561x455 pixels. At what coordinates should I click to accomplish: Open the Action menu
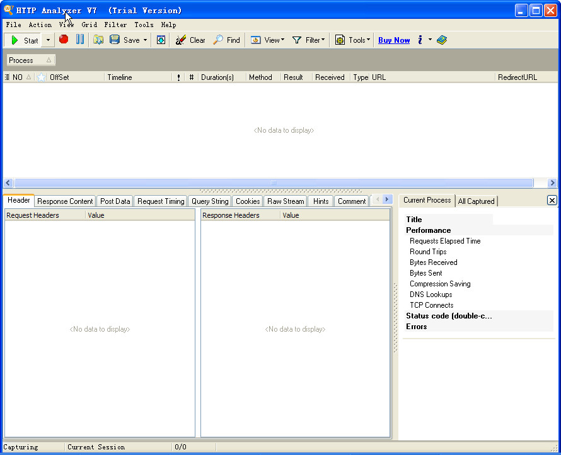[40, 25]
